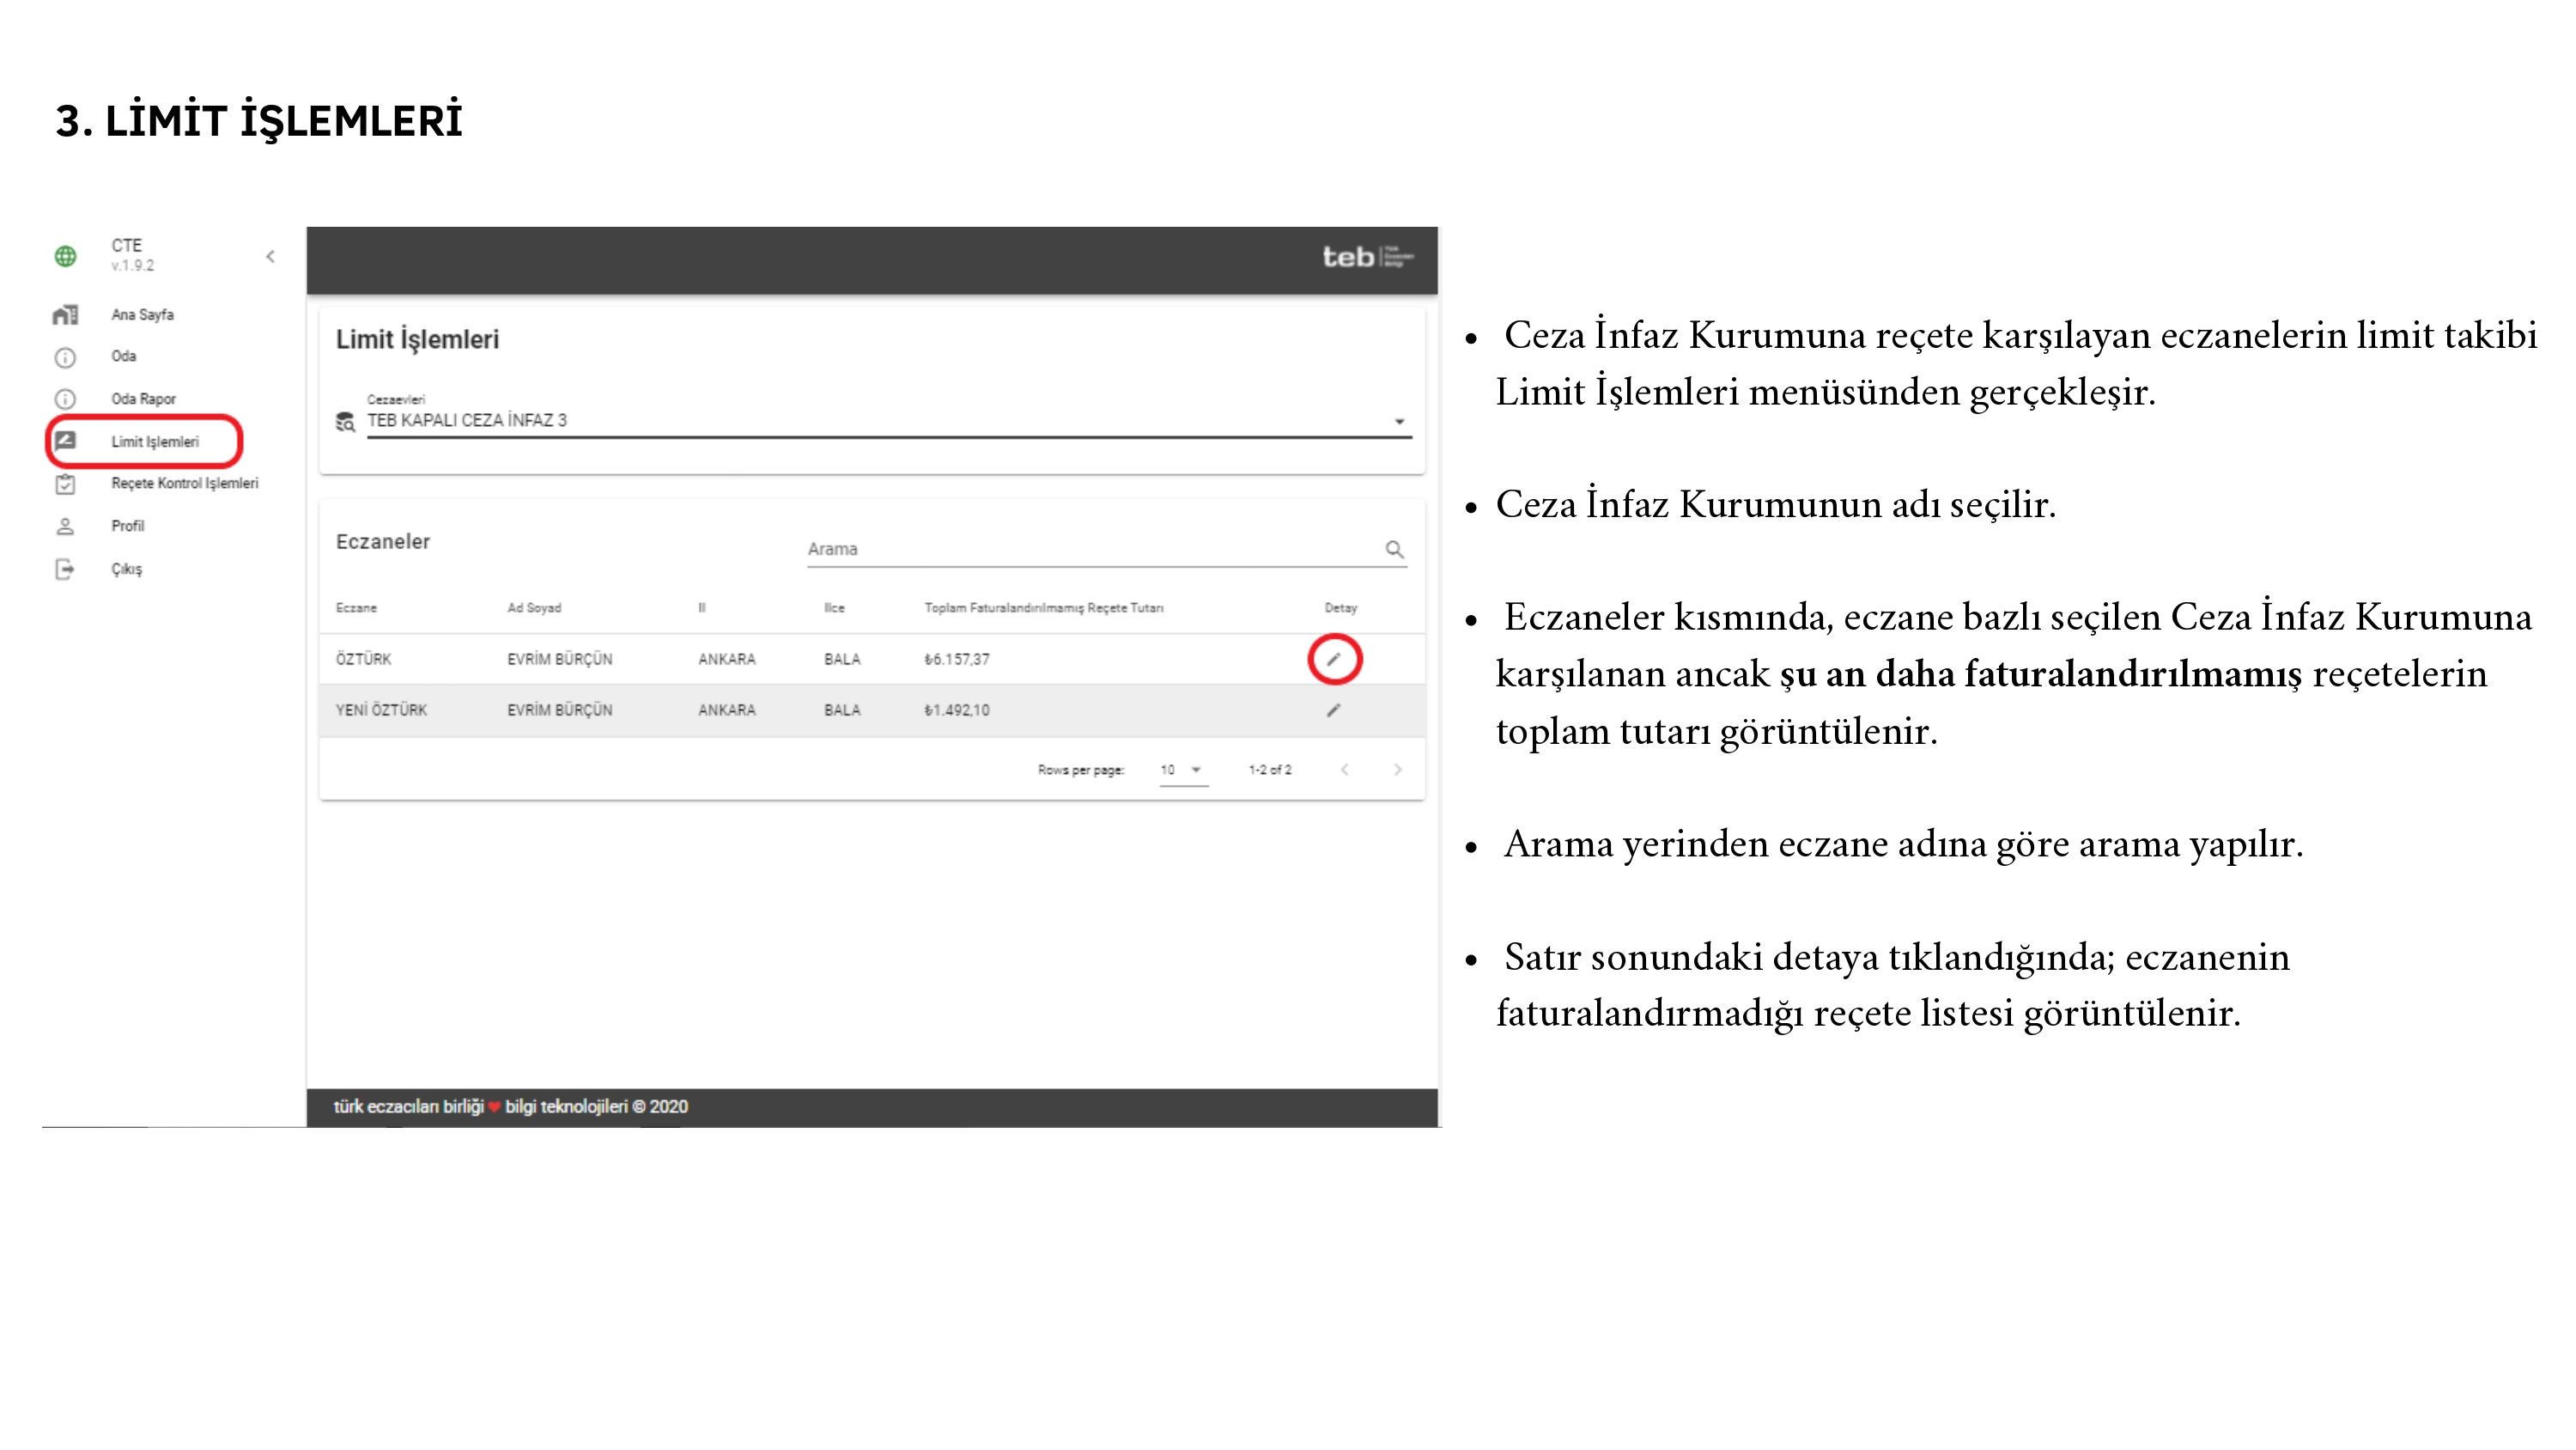The height and width of the screenshot is (1450, 2576).
Task: Open the Oda menu item
Action: (124, 356)
